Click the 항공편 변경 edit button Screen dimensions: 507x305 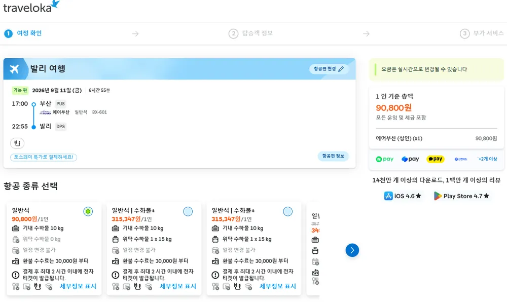(x=329, y=69)
